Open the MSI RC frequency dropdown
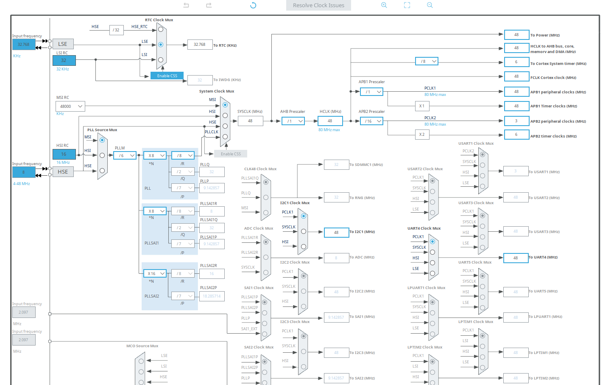 70,106
